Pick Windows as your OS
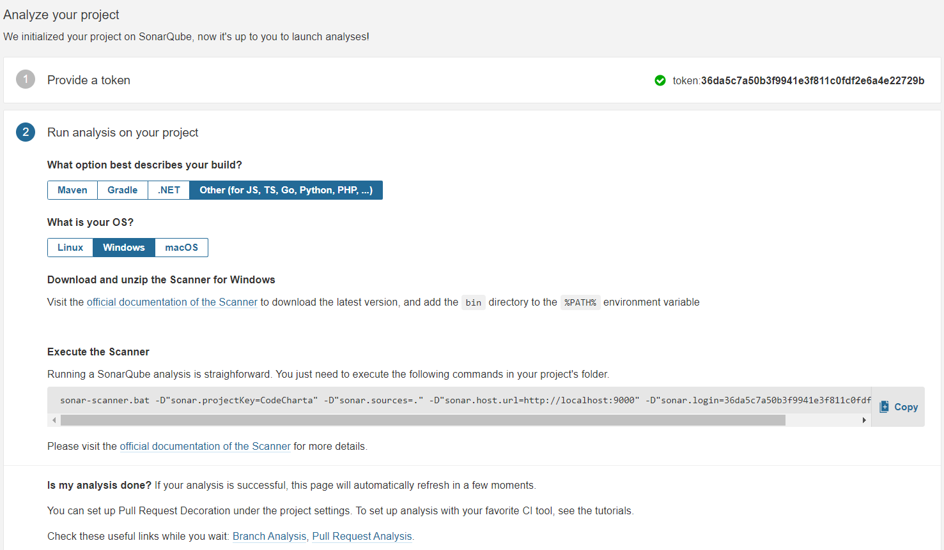 click(124, 248)
